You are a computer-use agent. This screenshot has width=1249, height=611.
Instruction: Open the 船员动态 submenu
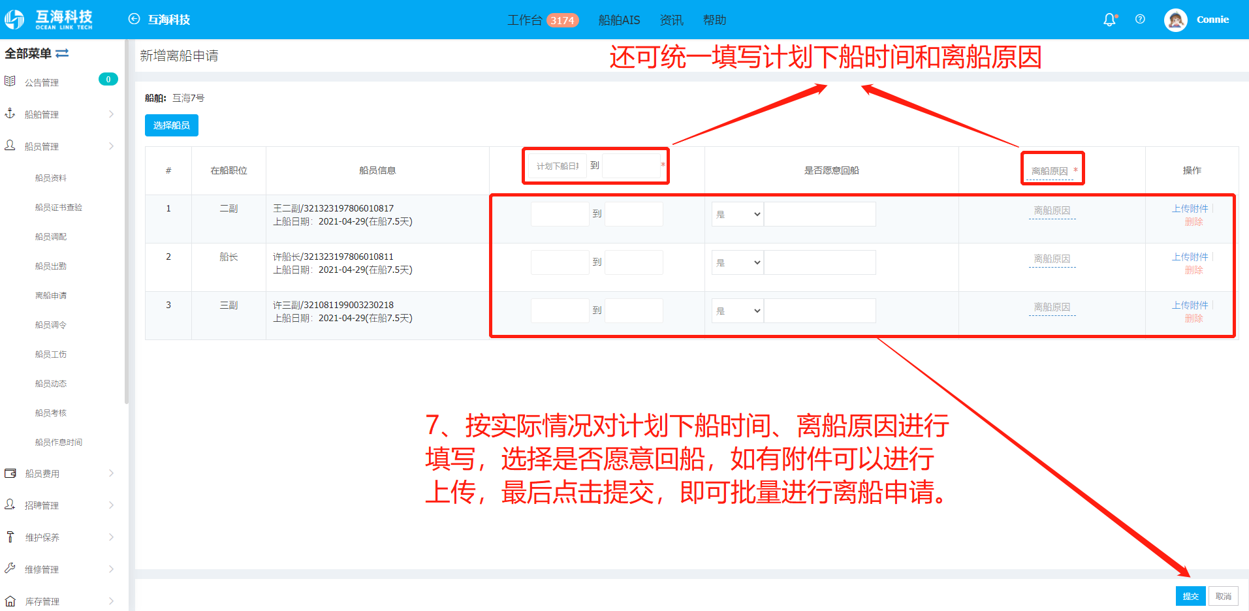pos(51,383)
